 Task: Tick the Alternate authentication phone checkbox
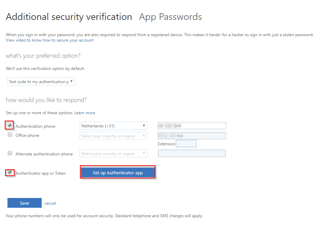point(10,153)
